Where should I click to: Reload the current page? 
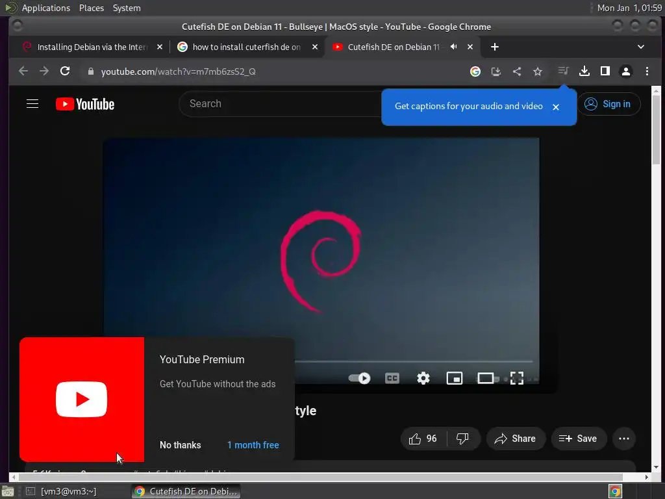[65, 71]
